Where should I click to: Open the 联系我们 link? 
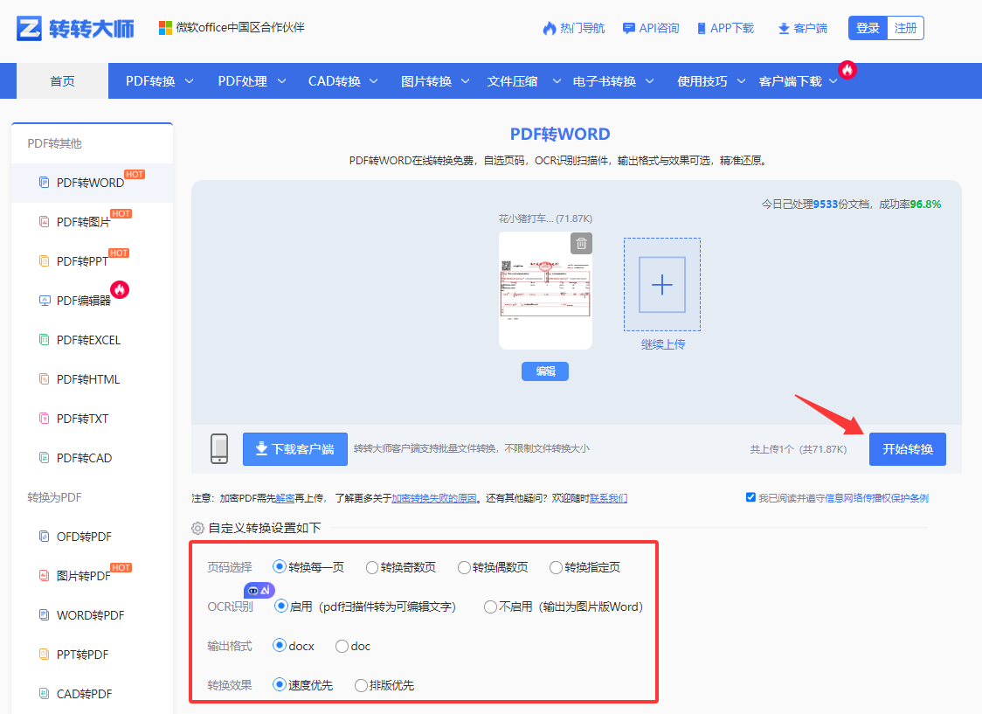pyautogui.click(x=608, y=498)
